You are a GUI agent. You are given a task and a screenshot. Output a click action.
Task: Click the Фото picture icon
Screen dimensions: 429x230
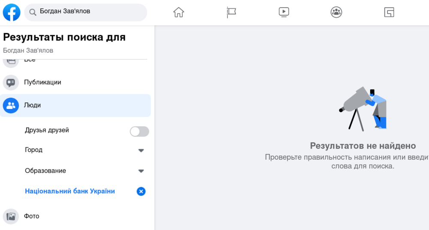tap(11, 216)
